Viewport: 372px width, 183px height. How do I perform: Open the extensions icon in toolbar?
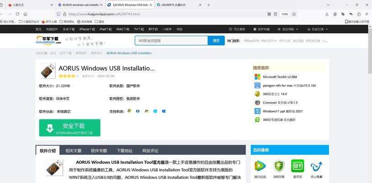pyautogui.click(x=359, y=14)
